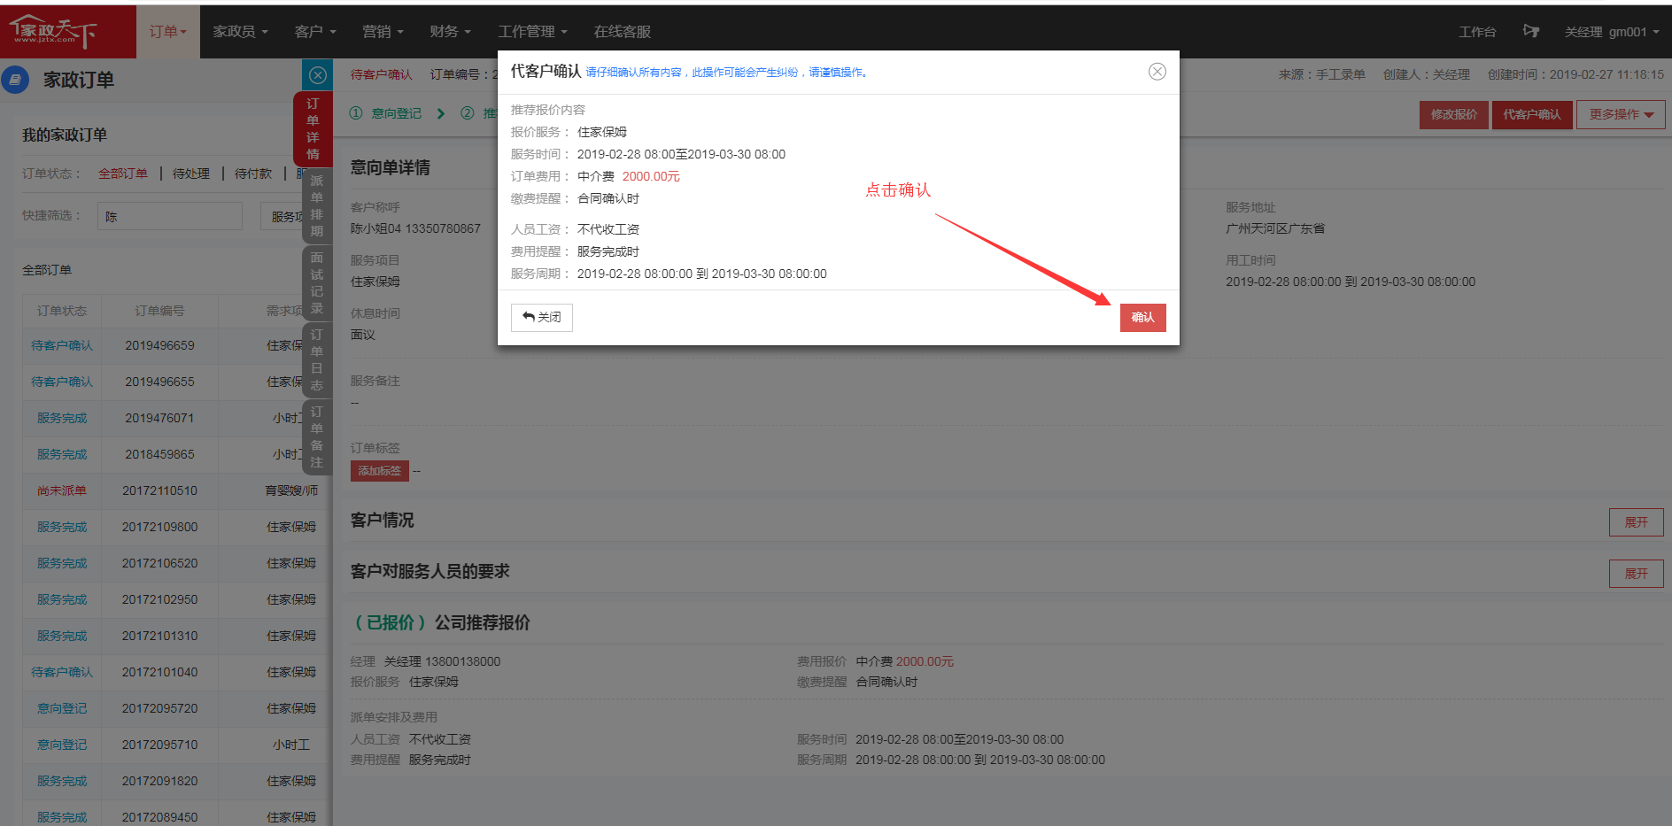Open 意向登记 link for order 20172095720
This screenshot has height=826, width=1672.
(62, 708)
